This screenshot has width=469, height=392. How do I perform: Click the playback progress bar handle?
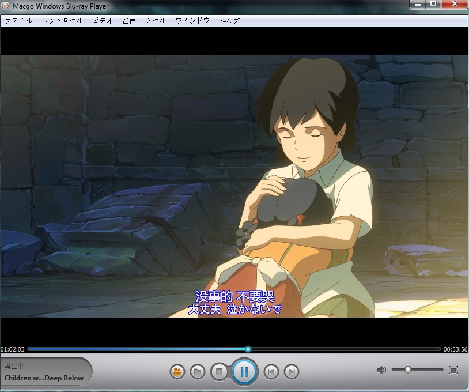point(248,349)
